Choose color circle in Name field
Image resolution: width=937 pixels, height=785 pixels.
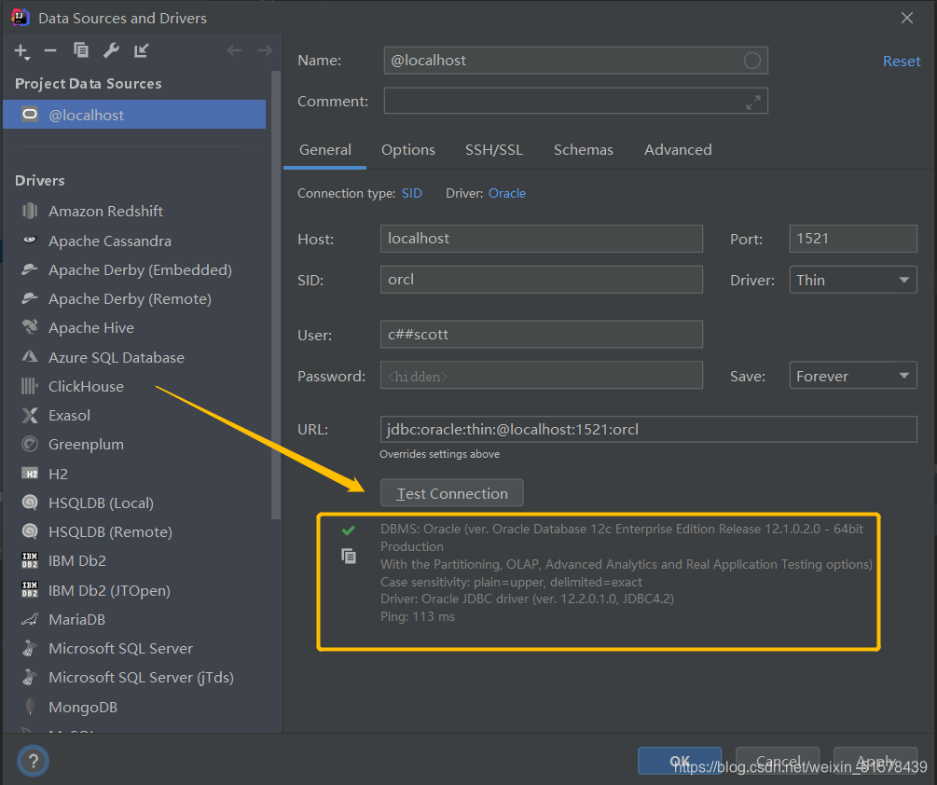click(751, 61)
